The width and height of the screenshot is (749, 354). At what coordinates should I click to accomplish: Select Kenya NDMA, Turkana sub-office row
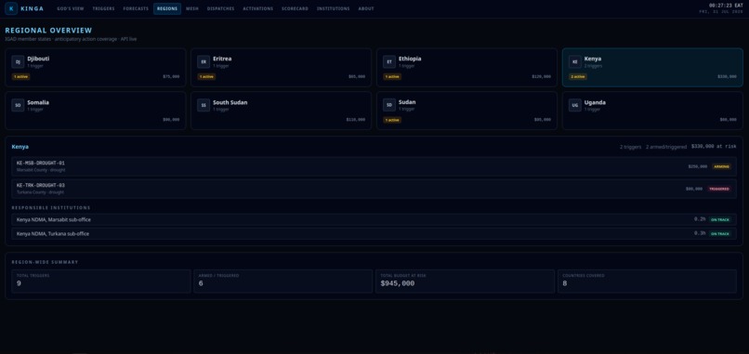click(374, 233)
